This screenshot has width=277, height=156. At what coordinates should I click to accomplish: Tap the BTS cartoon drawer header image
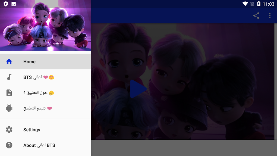tap(45, 26)
